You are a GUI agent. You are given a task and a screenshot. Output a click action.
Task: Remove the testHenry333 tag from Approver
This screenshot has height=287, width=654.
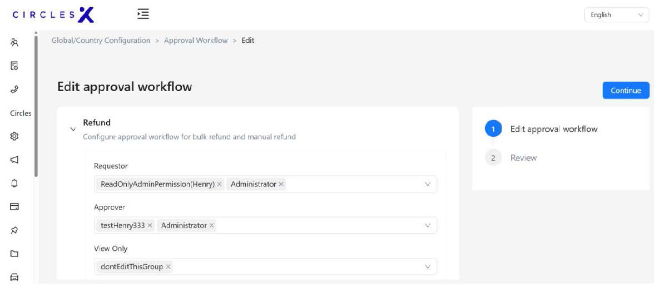click(x=150, y=225)
